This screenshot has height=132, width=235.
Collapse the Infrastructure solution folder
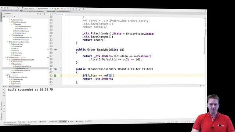pos(6,57)
